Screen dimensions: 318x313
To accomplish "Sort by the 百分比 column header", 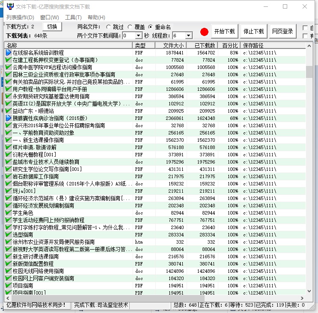I will click(x=229, y=45).
